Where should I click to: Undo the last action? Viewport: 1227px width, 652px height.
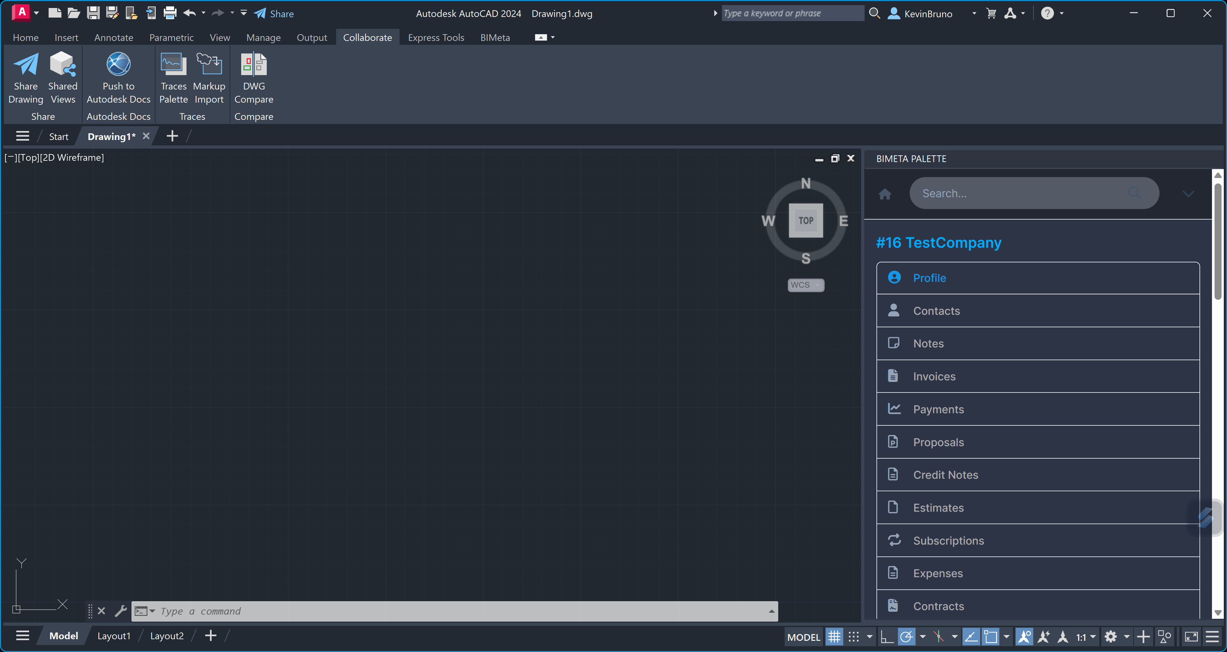point(190,13)
